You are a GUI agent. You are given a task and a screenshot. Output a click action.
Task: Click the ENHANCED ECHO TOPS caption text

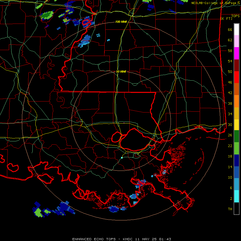[x=94, y=239]
